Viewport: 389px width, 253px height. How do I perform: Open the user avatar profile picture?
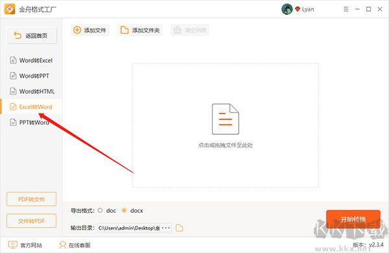287,9
